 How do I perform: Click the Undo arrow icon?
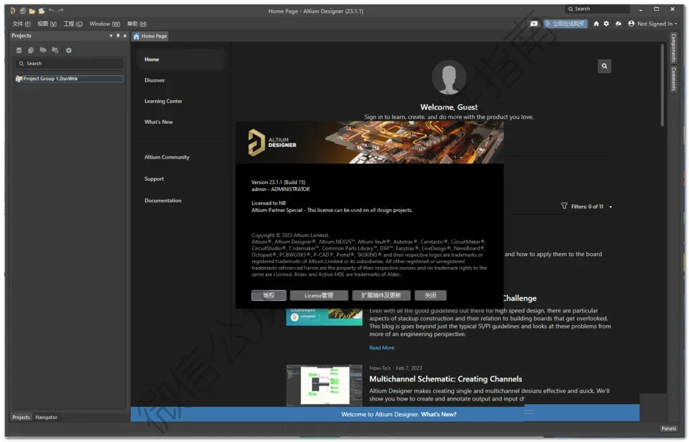coord(52,10)
